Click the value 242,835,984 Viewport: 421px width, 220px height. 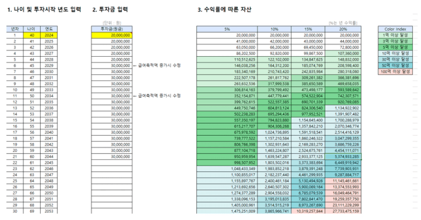(x=308, y=72)
